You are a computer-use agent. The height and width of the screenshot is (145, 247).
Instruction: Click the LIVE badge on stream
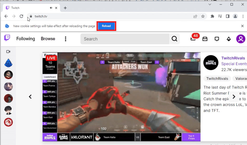coord(51,58)
